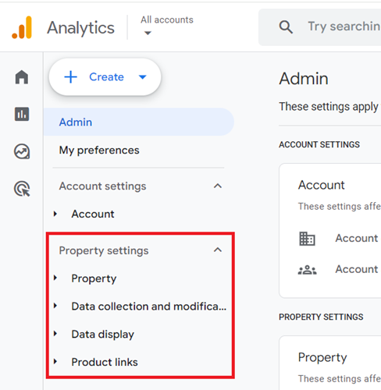Screen dimensions: 381x390
Task: Expand the Product links arrow
Action: pyautogui.click(x=55, y=361)
